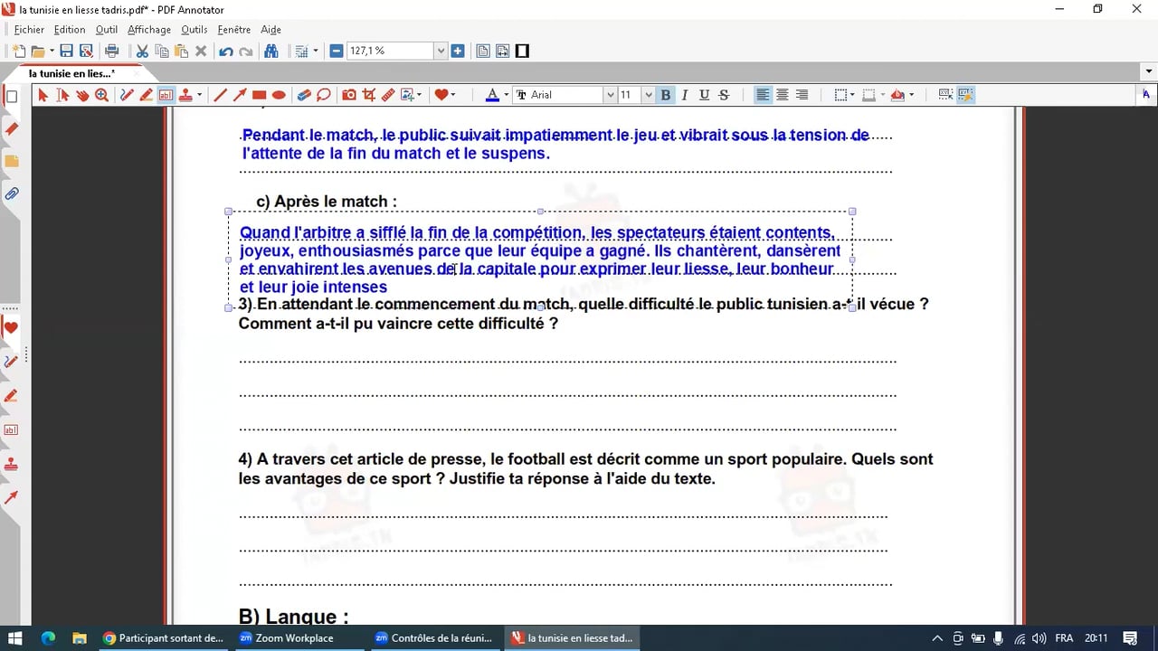1158x651 pixels.
Task: Click the text color A swatch
Action: point(492,95)
